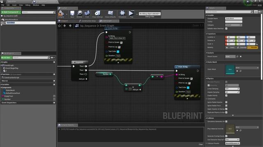Open Compile options dropdown arrow
Image resolution: width=263 pixels, height=147 pixels.
[67, 14]
